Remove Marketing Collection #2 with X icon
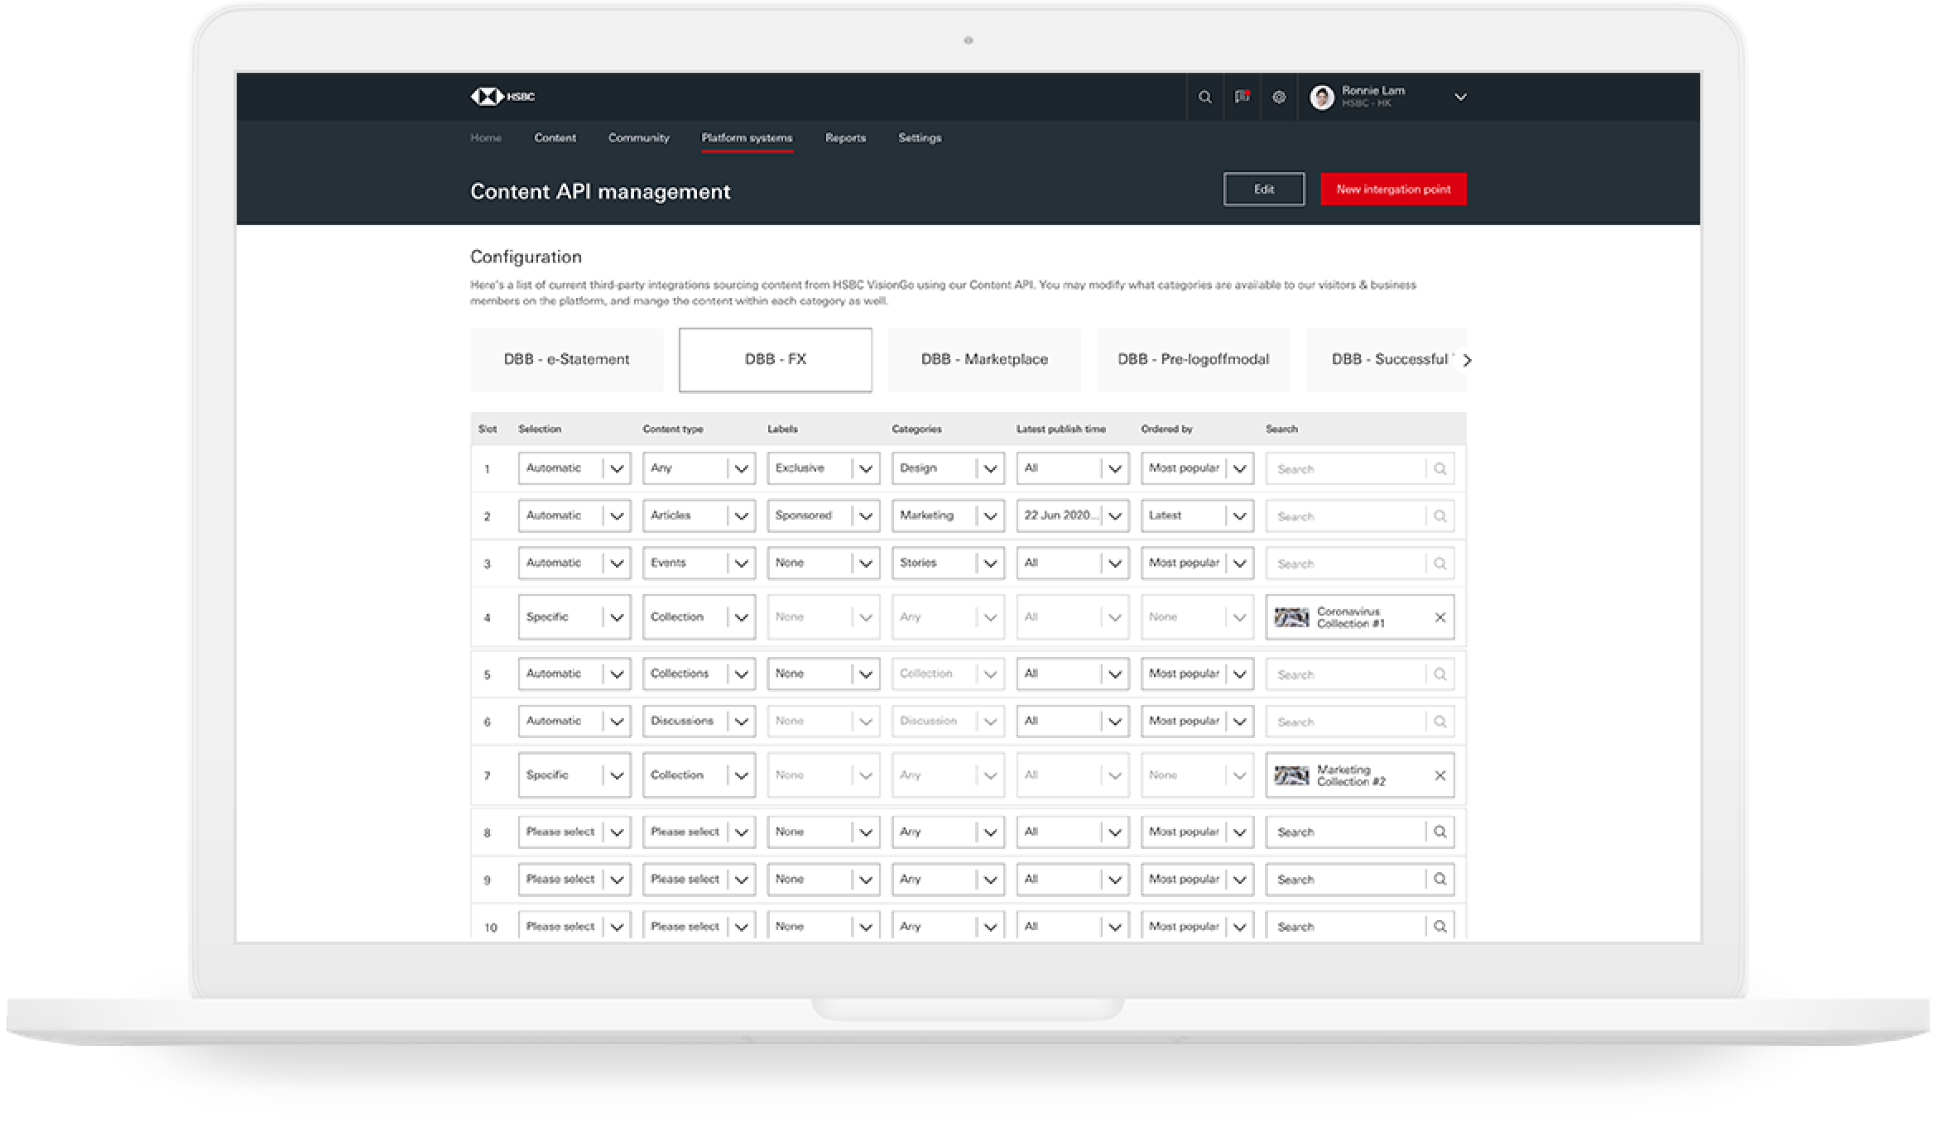 (x=1440, y=775)
